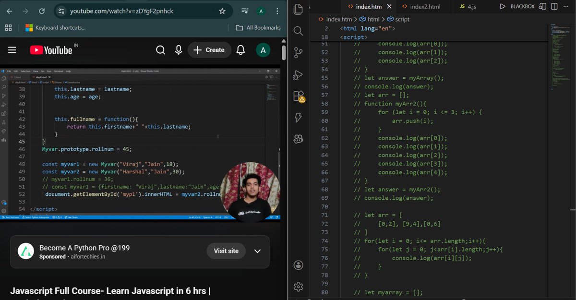
Task: Click line number 58 in gutter
Action: click(325, 104)
